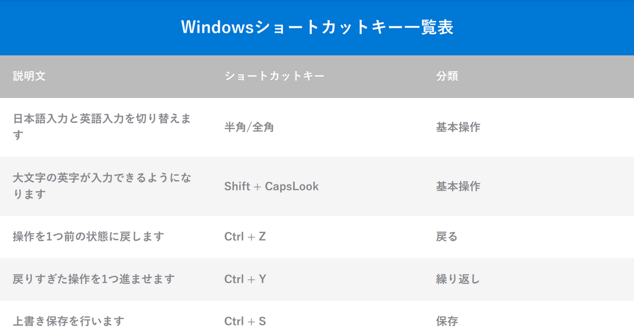The width and height of the screenshot is (634, 331).
Task: Select the 戻る category cell
Action: pos(446,237)
